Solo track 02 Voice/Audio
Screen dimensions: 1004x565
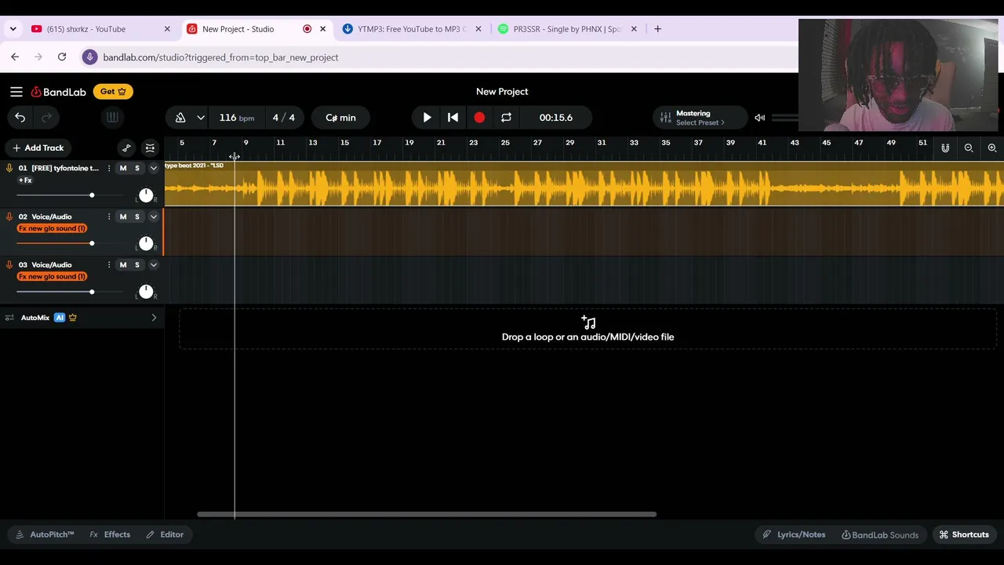click(136, 217)
